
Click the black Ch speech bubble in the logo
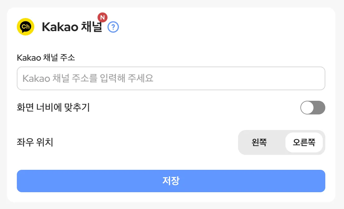point(25,27)
